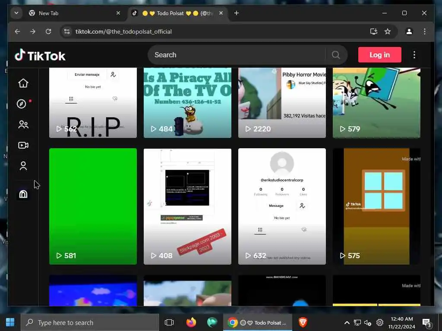The width and height of the screenshot is (442, 331).
Task: Reload the TikTok page
Action: click(48, 31)
